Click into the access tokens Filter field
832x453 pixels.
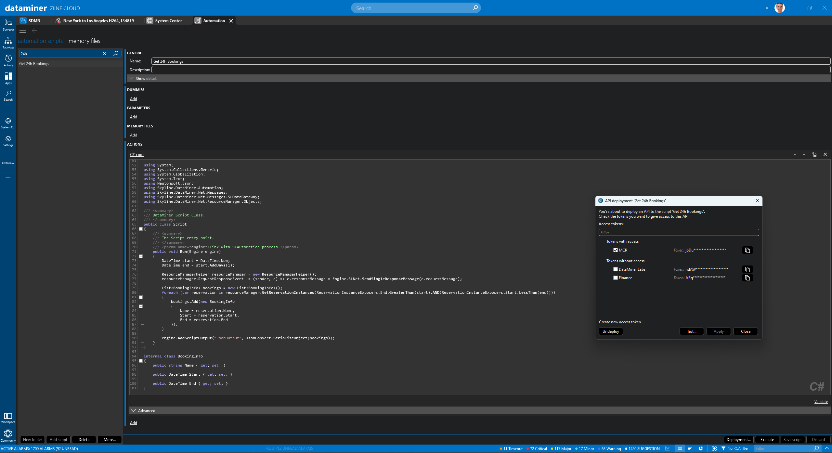point(679,232)
